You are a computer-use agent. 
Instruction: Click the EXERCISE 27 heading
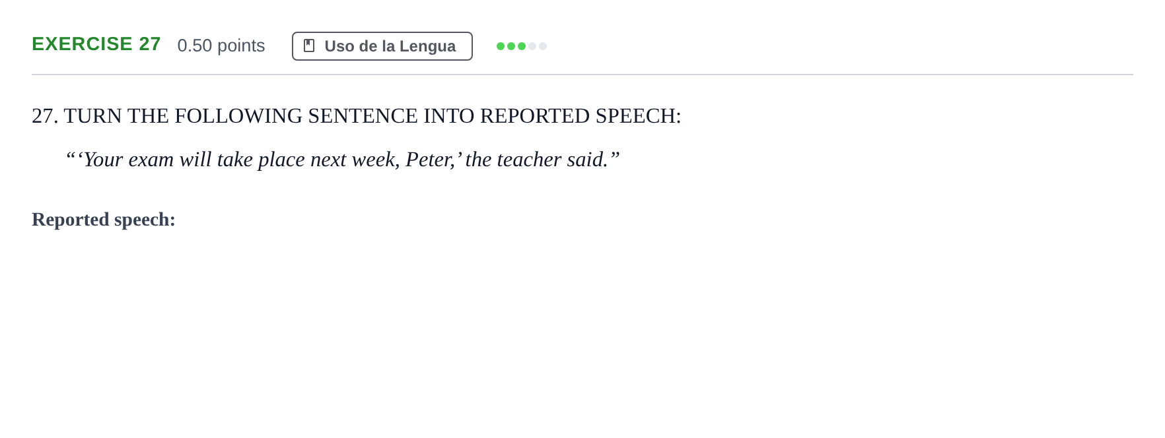click(96, 44)
